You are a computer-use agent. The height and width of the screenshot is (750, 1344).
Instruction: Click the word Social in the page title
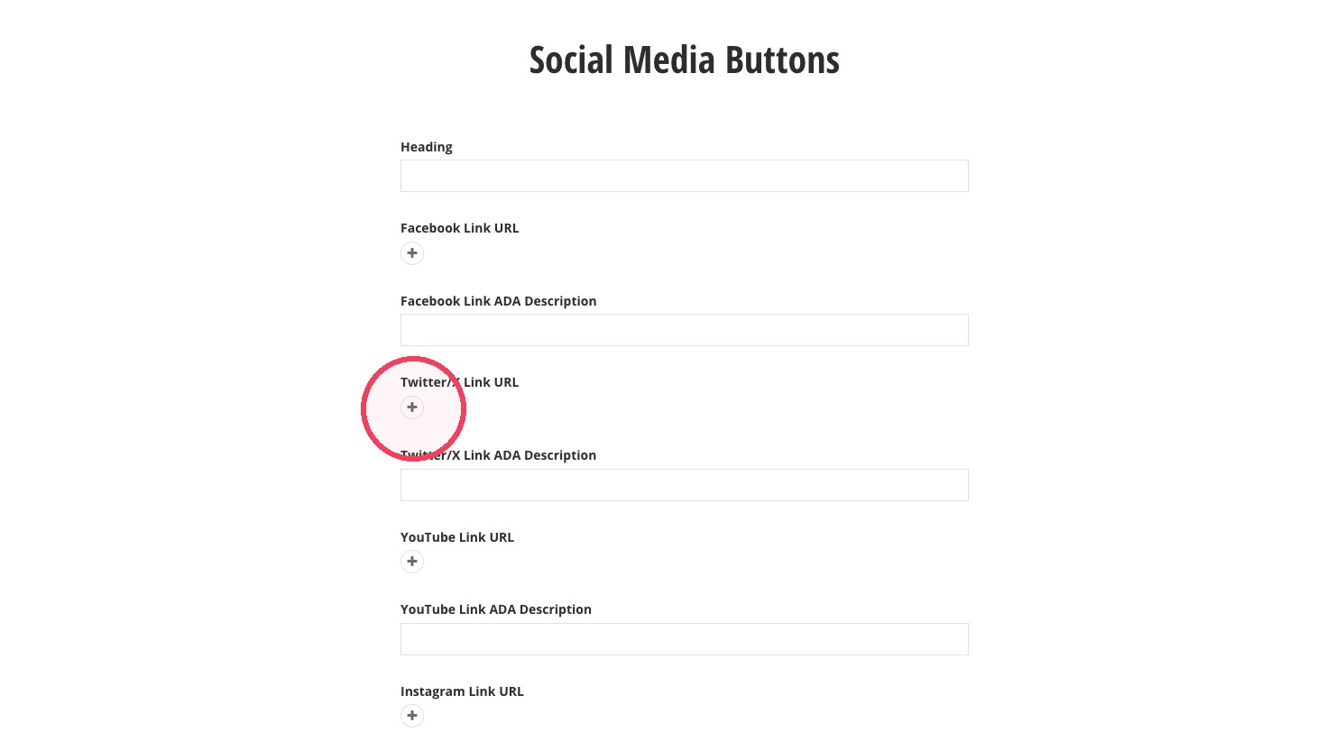[x=572, y=60]
